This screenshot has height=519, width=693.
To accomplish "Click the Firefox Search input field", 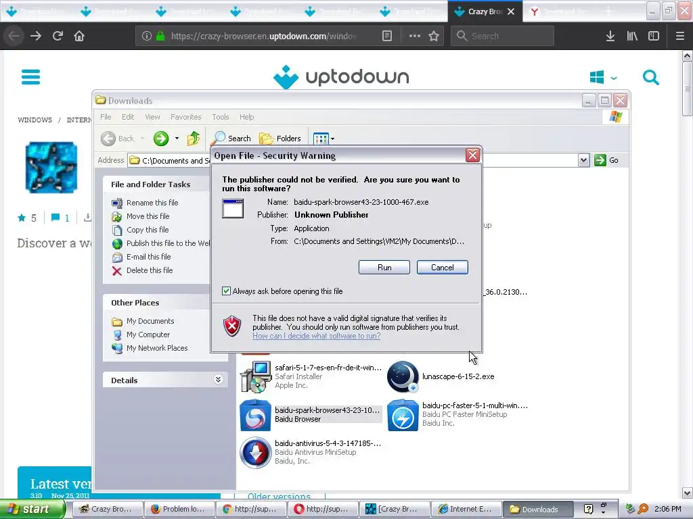I will 502,36.
